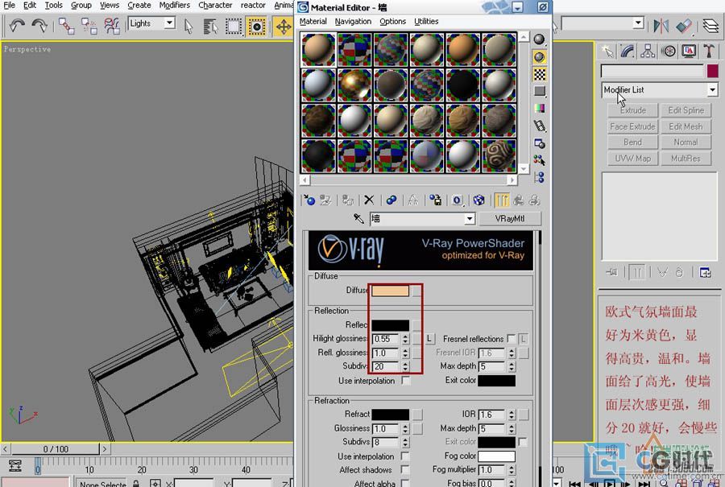This screenshot has width=725, height=487.
Task: Select the gold reflective sphere sample slot
Action: click(354, 85)
